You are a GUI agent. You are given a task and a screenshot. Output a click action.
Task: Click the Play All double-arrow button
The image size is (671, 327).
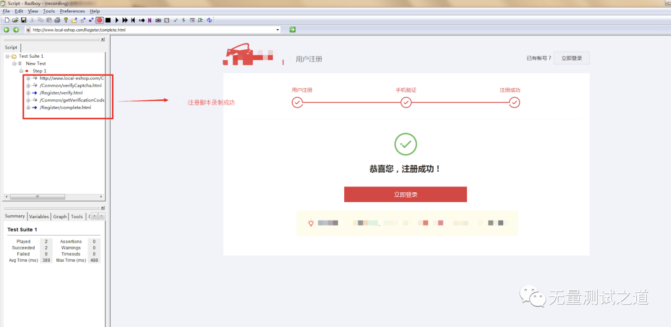point(125,20)
